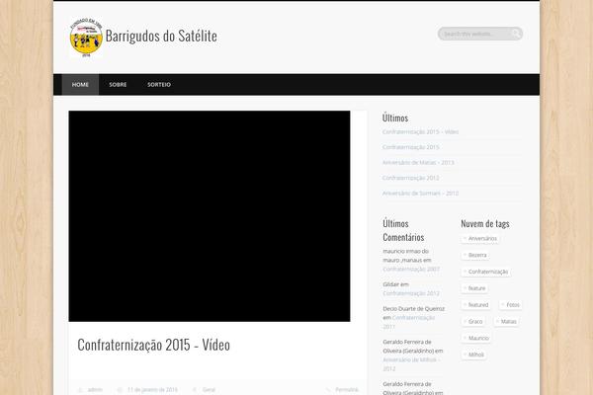Select the Milholi tag
The height and width of the screenshot is (395, 593).
click(x=473, y=355)
